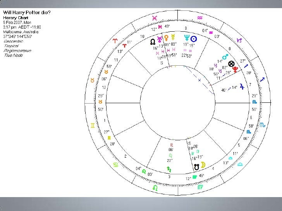282x211 pixels.
Task: Click the Mars glyph in house 8
Action: (x=225, y=57)
